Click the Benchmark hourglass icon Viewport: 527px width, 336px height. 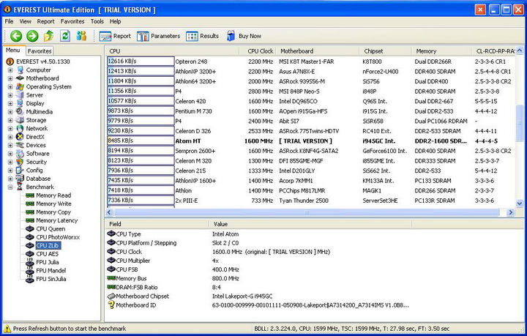20,187
